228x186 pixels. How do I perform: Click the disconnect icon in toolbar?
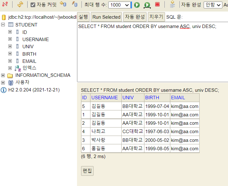[5, 4]
